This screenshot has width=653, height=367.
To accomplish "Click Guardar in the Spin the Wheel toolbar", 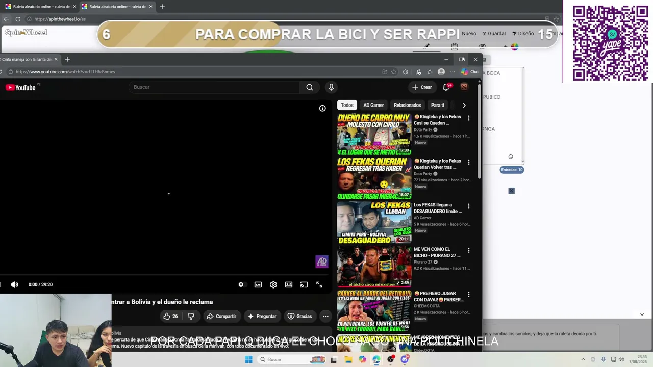I will (x=494, y=34).
